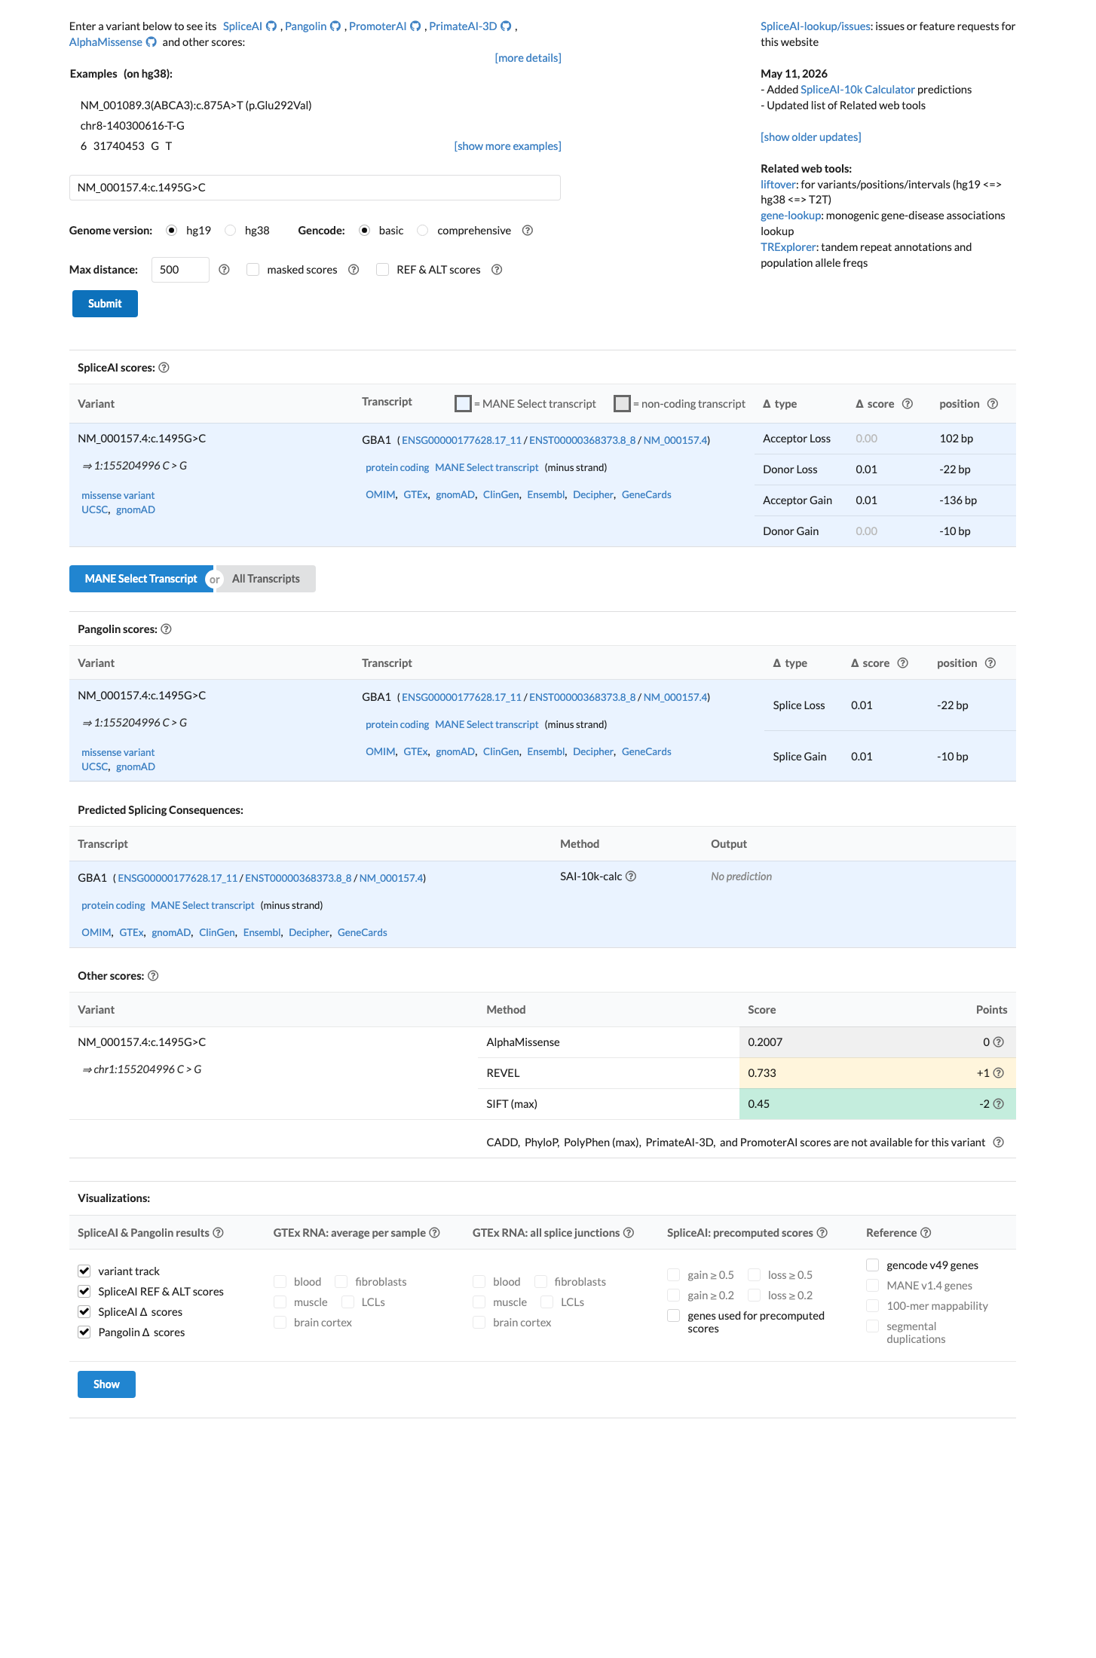
Task: Open gnomAD link under SpliceAI missense variant
Action: 136,510
